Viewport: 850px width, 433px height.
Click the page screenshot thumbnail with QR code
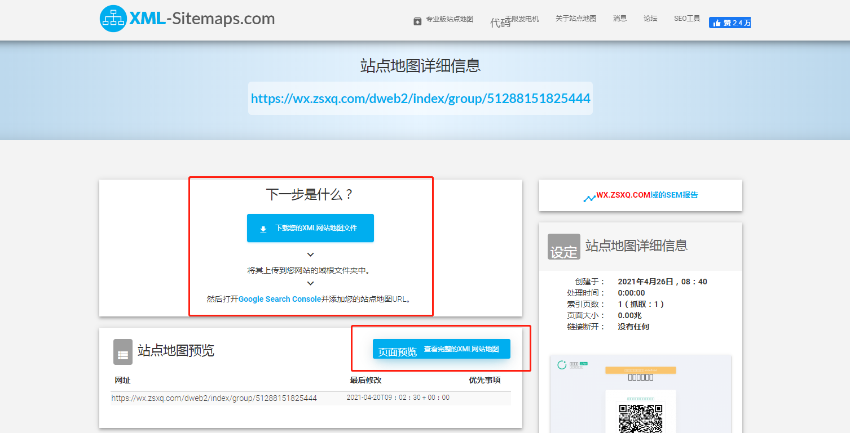click(641, 394)
